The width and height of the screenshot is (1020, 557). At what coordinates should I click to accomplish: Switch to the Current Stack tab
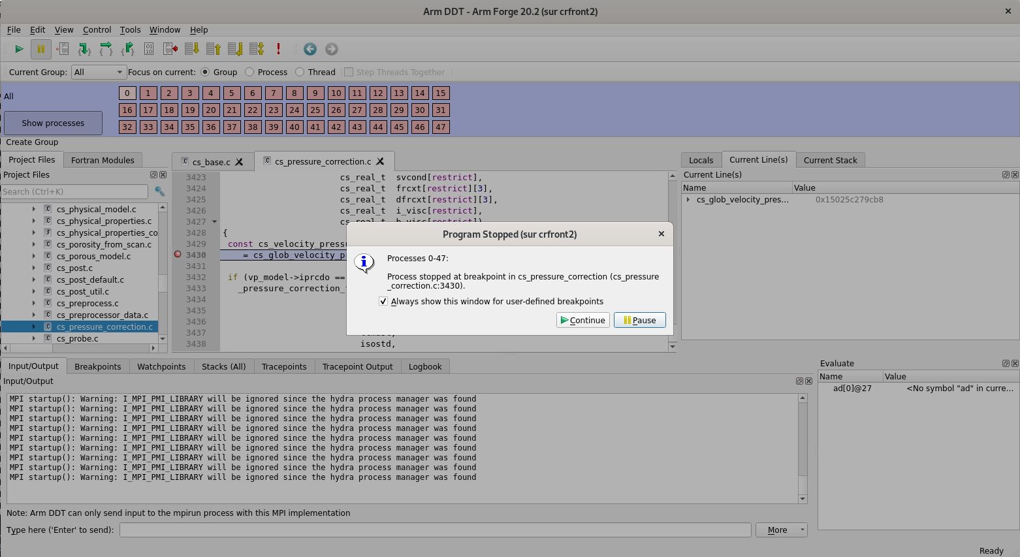click(830, 160)
